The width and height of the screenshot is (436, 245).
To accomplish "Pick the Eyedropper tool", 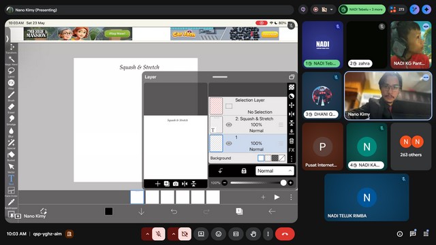I will point(11,203).
